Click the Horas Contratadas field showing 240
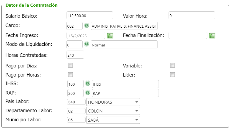 point(75,55)
